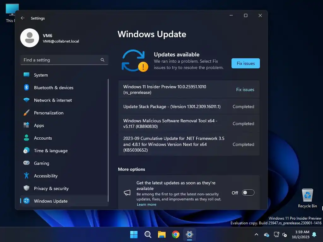This screenshot has width=323, height=242.
Task: Open the notification bell in system tray
Action: click(x=314, y=234)
